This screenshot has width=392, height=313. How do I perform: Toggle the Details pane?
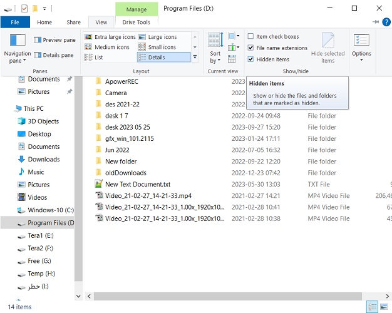point(53,55)
